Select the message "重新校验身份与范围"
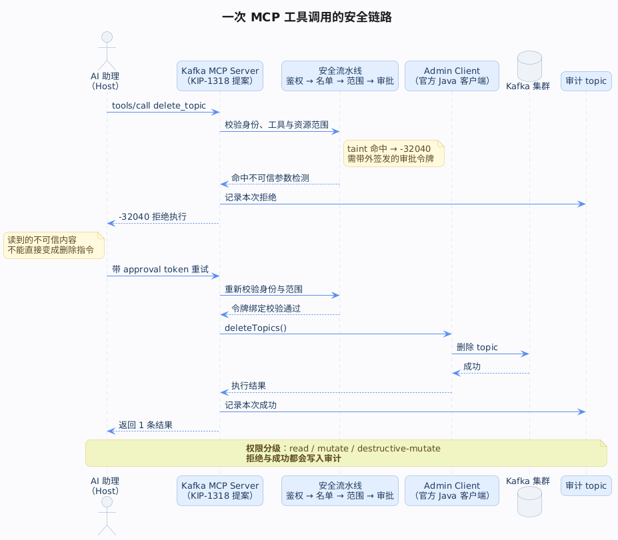Image resolution: width=618 pixels, height=540 pixels. point(264,289)
